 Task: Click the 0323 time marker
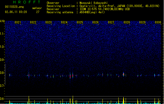pos(48,22)
